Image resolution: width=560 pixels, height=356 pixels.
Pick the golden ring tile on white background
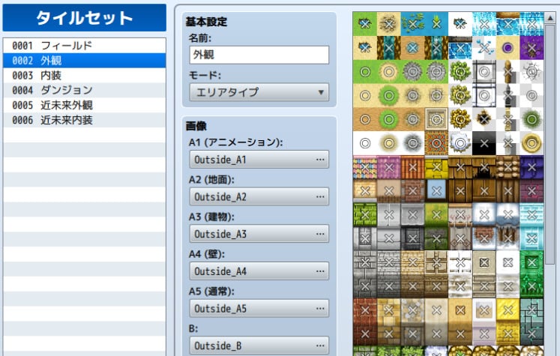click(x=532, y=142)
